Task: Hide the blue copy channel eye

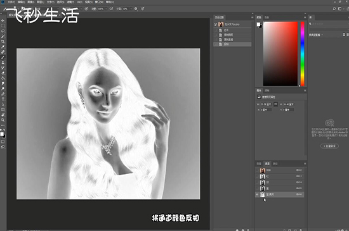Action: pyautogui.click(x=257, y=194)
